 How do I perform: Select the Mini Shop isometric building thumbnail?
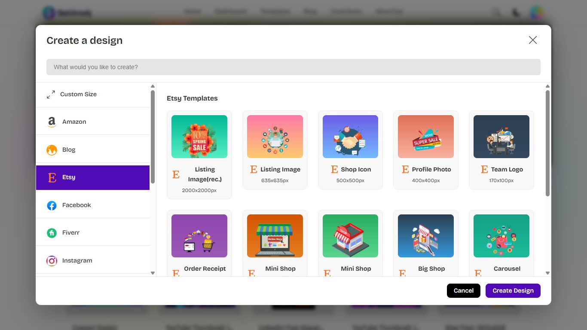click(350, 236)
